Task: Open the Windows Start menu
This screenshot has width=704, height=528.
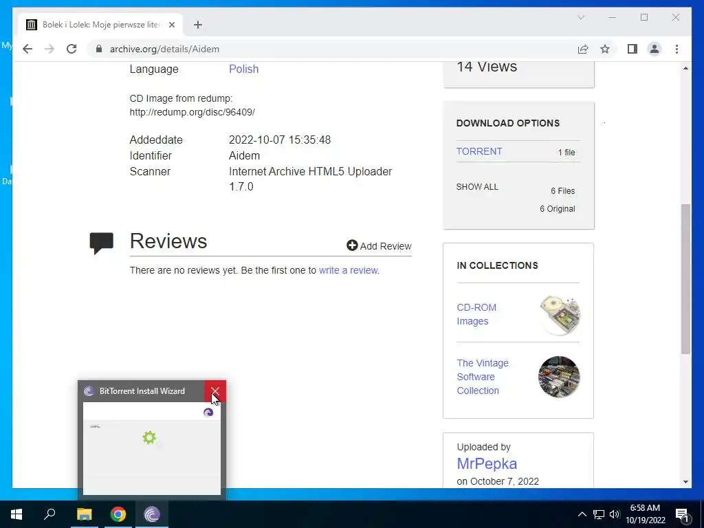Action: click(16, 514)
